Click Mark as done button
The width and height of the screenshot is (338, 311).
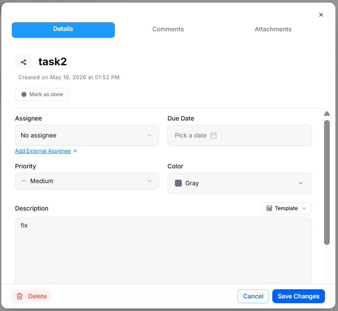42,94
